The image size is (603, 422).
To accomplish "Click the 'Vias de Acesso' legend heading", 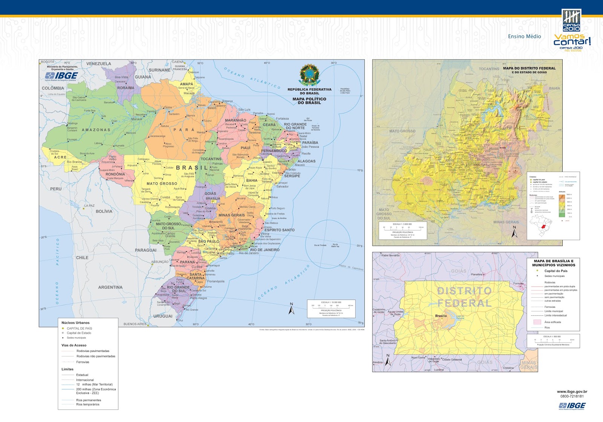I will (74, 345).
